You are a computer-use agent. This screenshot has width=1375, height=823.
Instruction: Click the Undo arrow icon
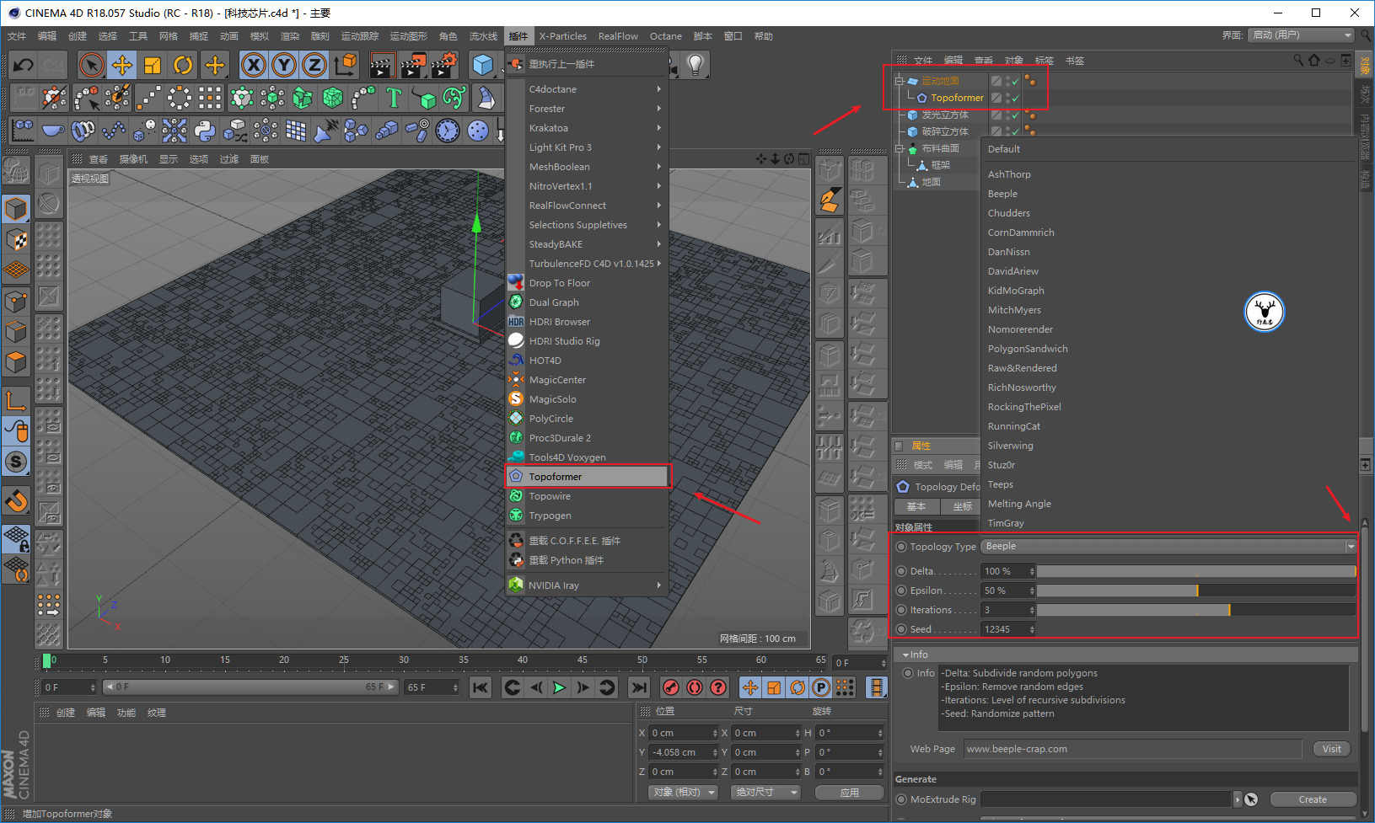click(x=24, y=65)
